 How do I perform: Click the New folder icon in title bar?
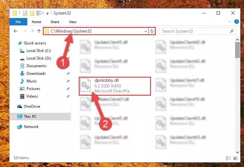coord(32,13)
